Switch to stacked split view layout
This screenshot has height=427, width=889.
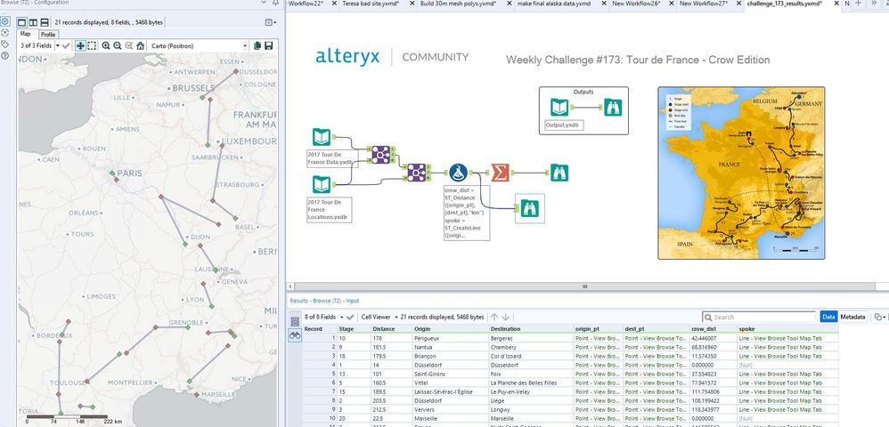[x=45, y=22]
